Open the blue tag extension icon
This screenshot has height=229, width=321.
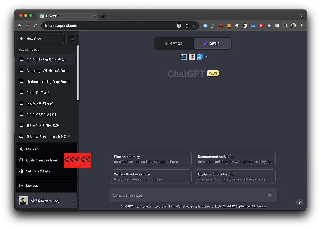click(205, 26)
